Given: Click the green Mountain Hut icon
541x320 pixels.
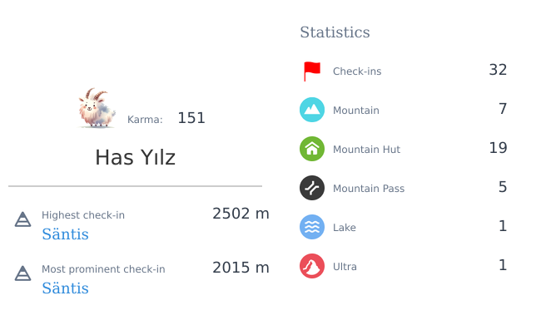Looking at the screenshot, I should [312, 149].
